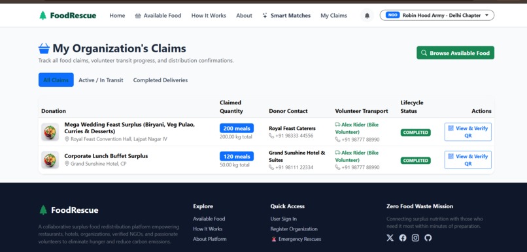Image resolution: width=527 pixels, height=252 pixels.
Task: View & Verify QR for wedding feast claim
Action: [x=468, y=132]
